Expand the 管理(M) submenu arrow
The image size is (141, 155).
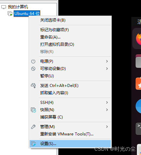(x=107, y=127)
